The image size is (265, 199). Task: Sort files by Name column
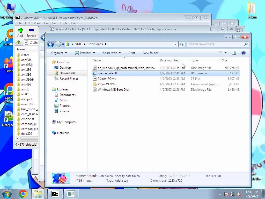(x=97, y=60)
